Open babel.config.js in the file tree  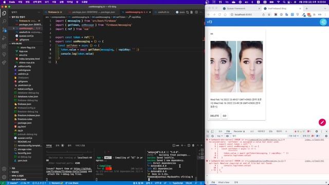pos(25,89)
